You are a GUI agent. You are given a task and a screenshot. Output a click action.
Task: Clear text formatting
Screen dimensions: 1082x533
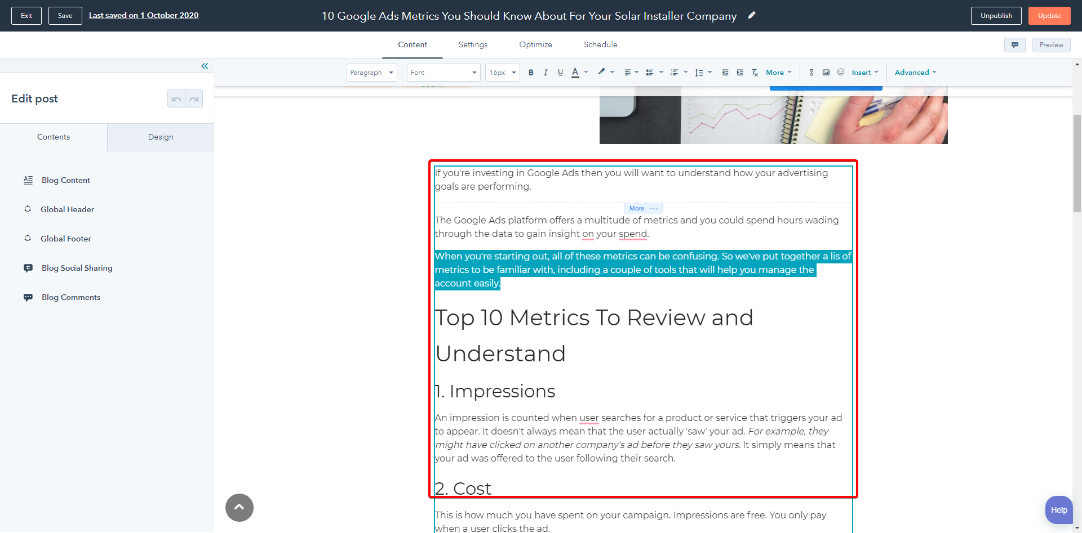[x=755, y=73]
